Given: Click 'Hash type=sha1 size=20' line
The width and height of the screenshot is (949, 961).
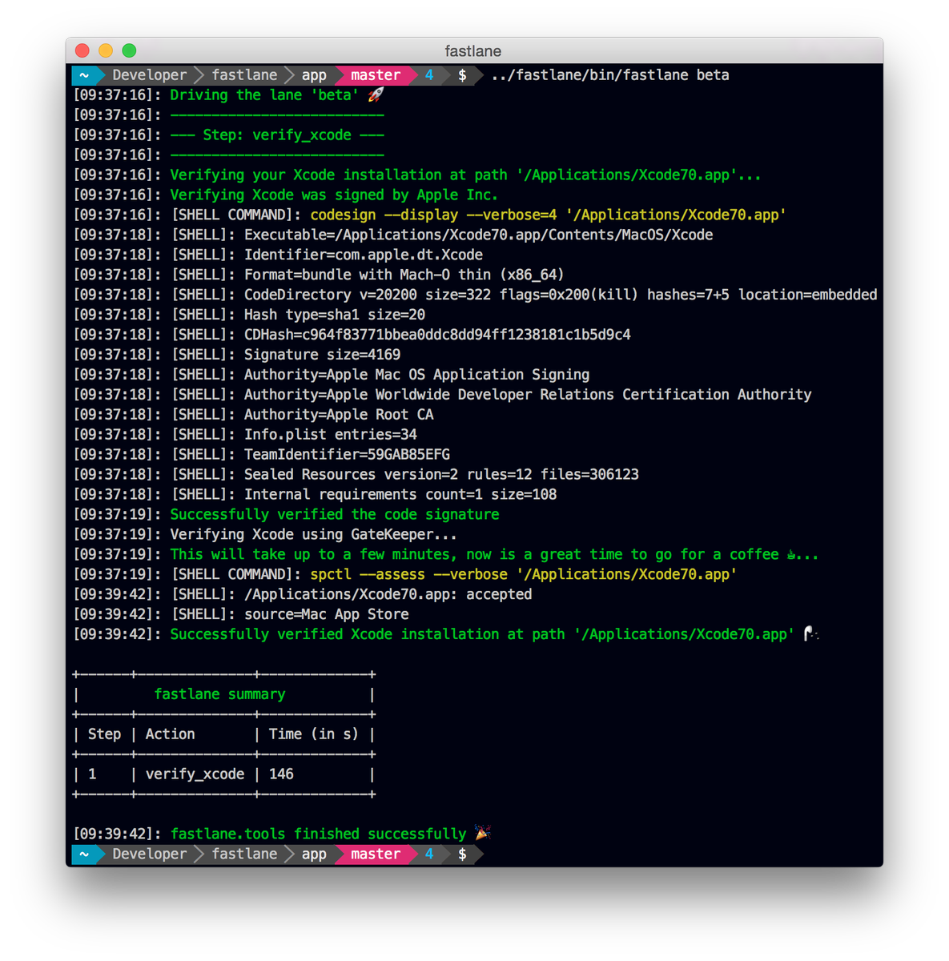Looking at the screenshot, I should click(335, 315).
